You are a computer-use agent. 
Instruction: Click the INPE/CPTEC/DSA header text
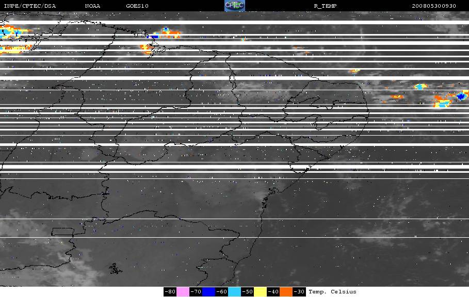(x=29, y=6)
